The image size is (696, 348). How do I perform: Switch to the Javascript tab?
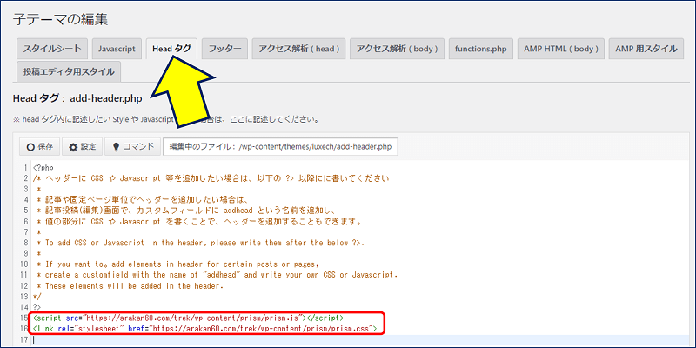[117, 49]
